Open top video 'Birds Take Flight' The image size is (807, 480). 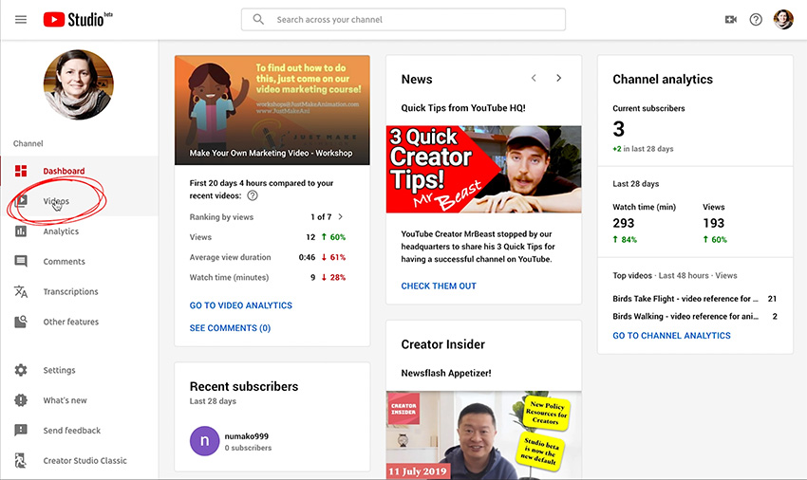685,299
